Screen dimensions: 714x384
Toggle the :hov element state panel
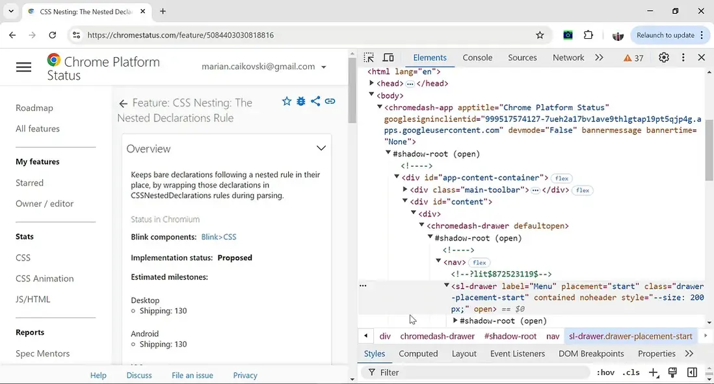click(x=605, y=372)
